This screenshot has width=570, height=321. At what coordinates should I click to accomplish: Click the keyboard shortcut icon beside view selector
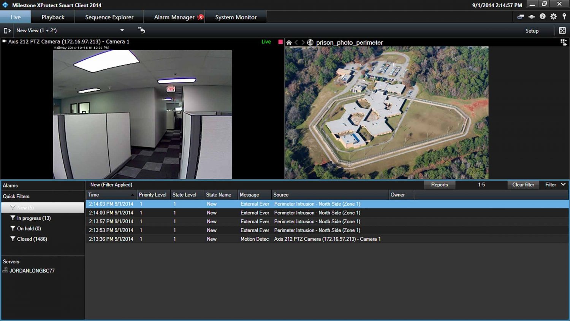click(x=141, y=30)
